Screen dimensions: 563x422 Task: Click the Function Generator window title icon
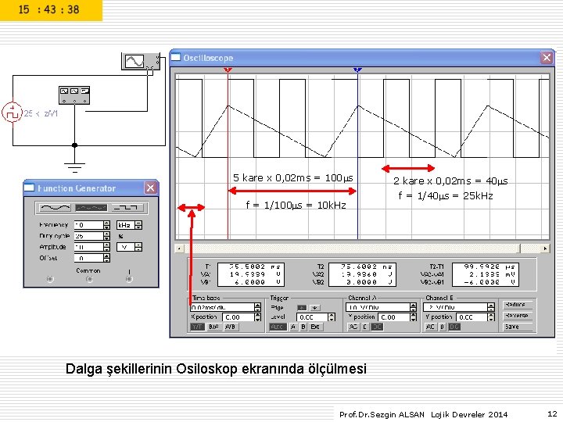click(x=30, y=188)
